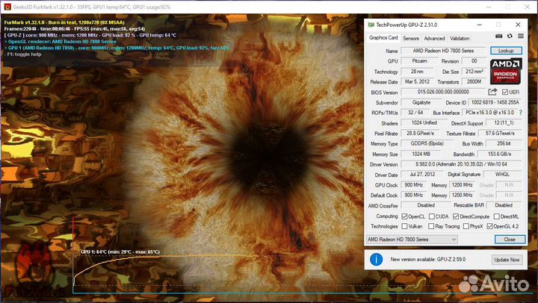The height and width of the screenshot is (303, 538).
Task: Open the GPU-Z hamburger menu
Action: click(x=521, y=37)
